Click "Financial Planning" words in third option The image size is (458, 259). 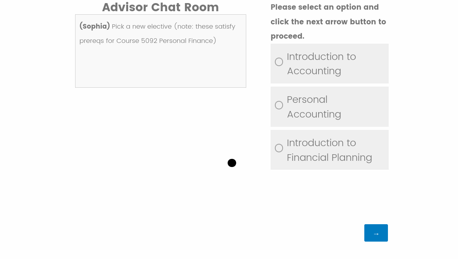coord(329,158)
